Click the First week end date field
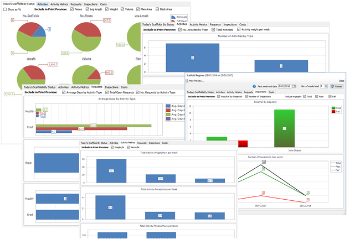 click(285, 86)
